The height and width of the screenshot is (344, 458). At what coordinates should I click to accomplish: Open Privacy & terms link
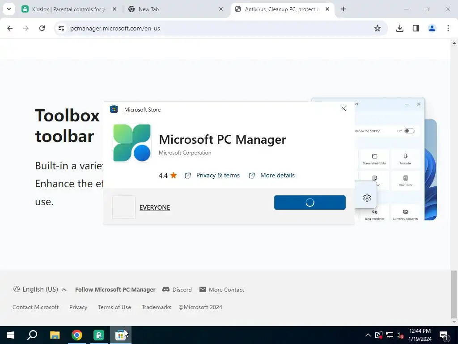click(x=218, y=175)
